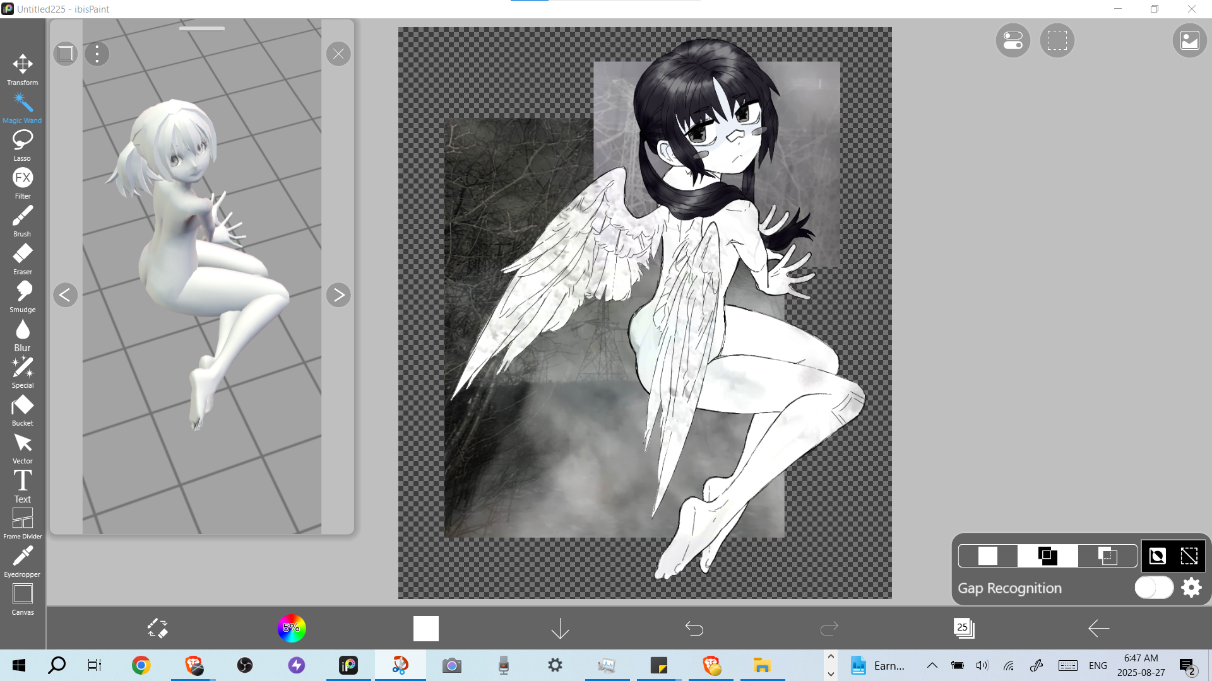Viewport: 1212px width, 681px height.
Task: Select the Lasso tool
Action: coord(23,144)
